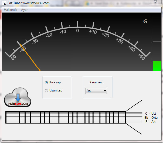This screenshot has height=143, width=163.
Task: Click the +40 mark on the tuner scale
Action: (132, 48)
